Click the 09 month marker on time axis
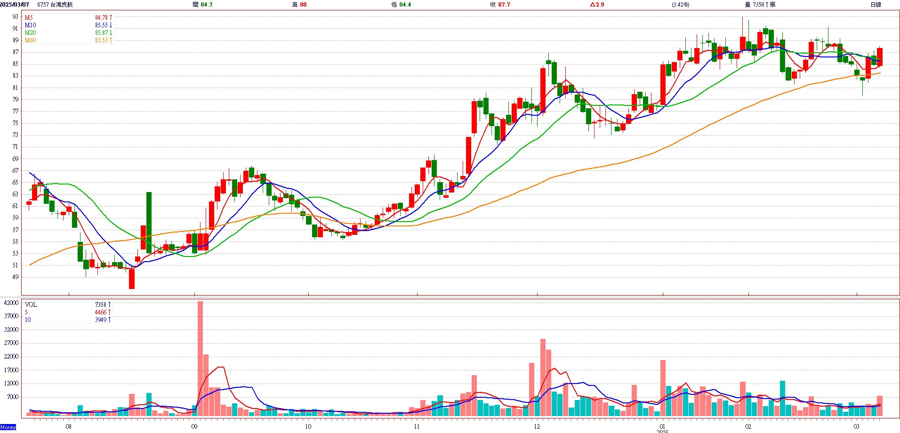The height and width of the screenshot is (433, 900). [x=194, y=426]
